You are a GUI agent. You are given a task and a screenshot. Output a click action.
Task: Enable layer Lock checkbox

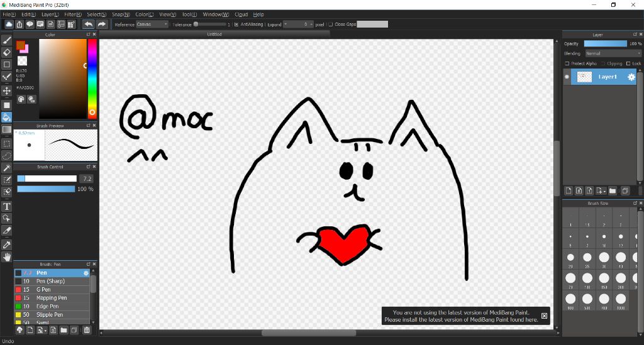coord(628,63)
